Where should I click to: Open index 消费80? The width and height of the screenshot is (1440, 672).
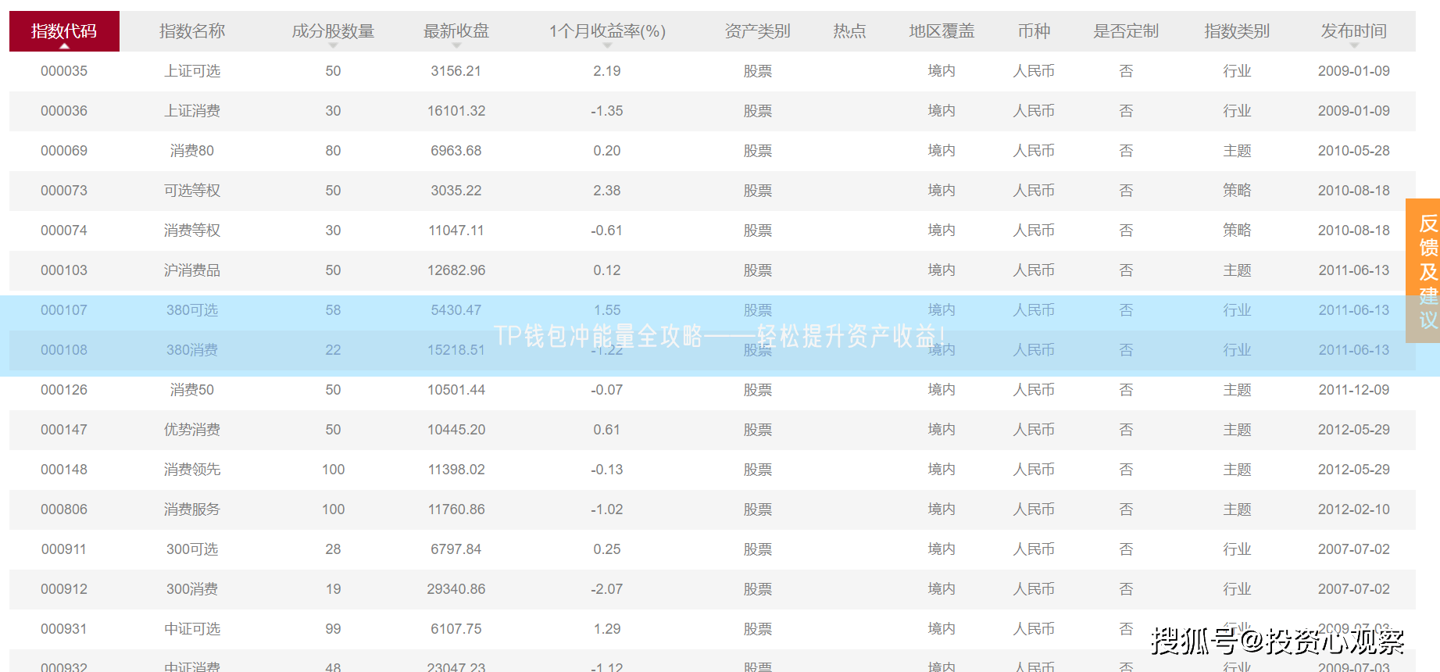(x=192, y=151)
